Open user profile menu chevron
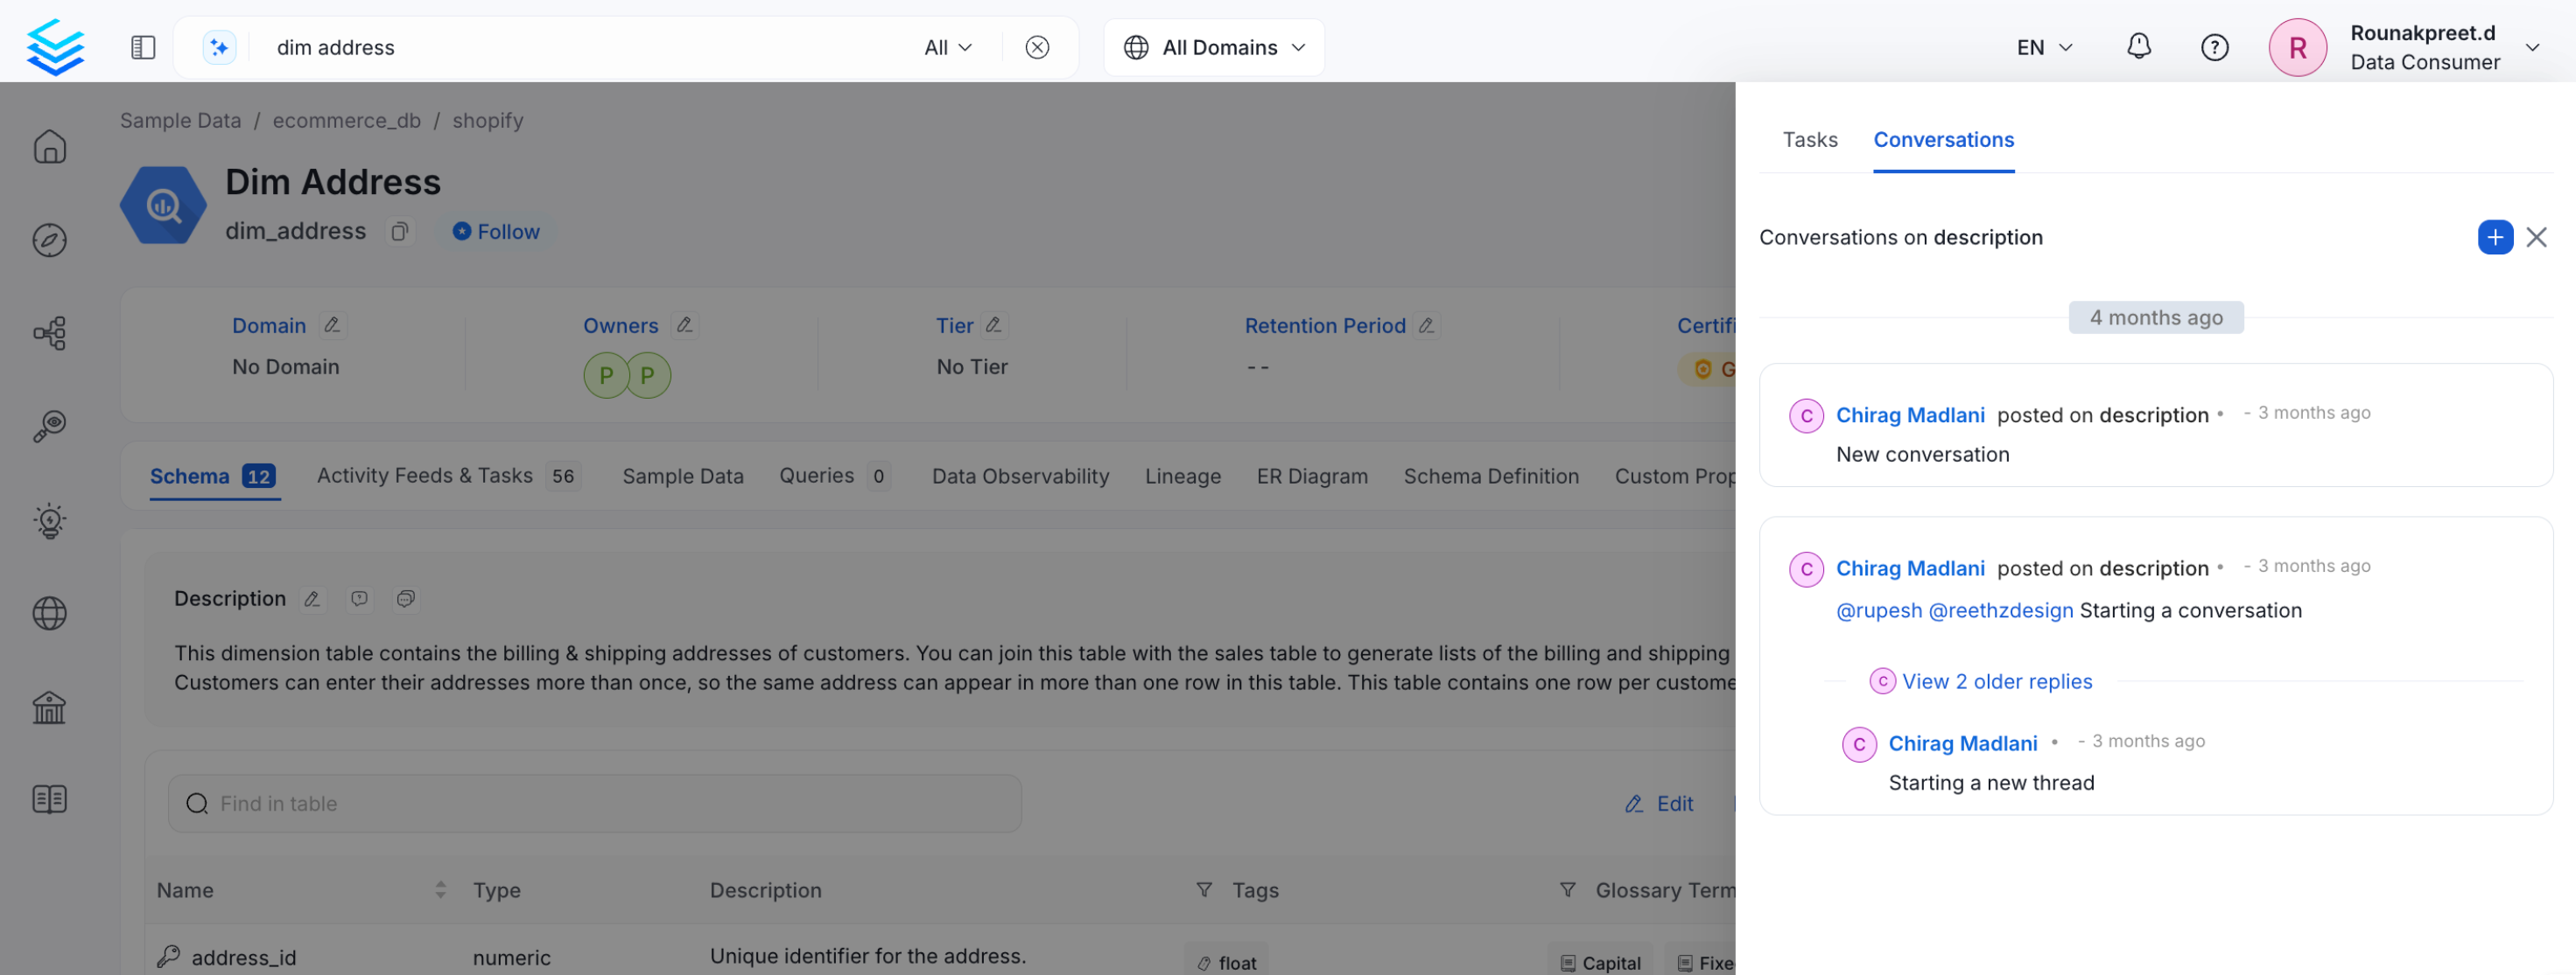 (2532, 47)
